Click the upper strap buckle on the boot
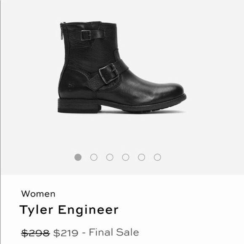 tap(85, 35)
